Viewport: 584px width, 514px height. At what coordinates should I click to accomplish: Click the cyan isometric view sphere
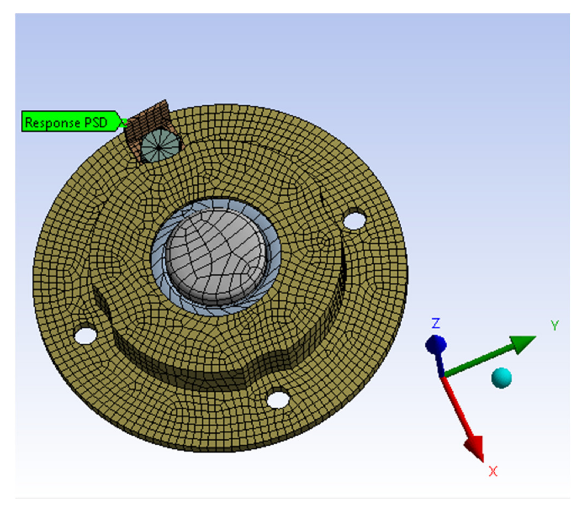point(501,378)
